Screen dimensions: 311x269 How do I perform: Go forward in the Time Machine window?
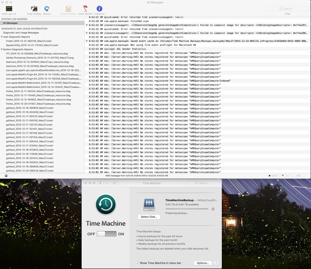click(x=106, y=183)
